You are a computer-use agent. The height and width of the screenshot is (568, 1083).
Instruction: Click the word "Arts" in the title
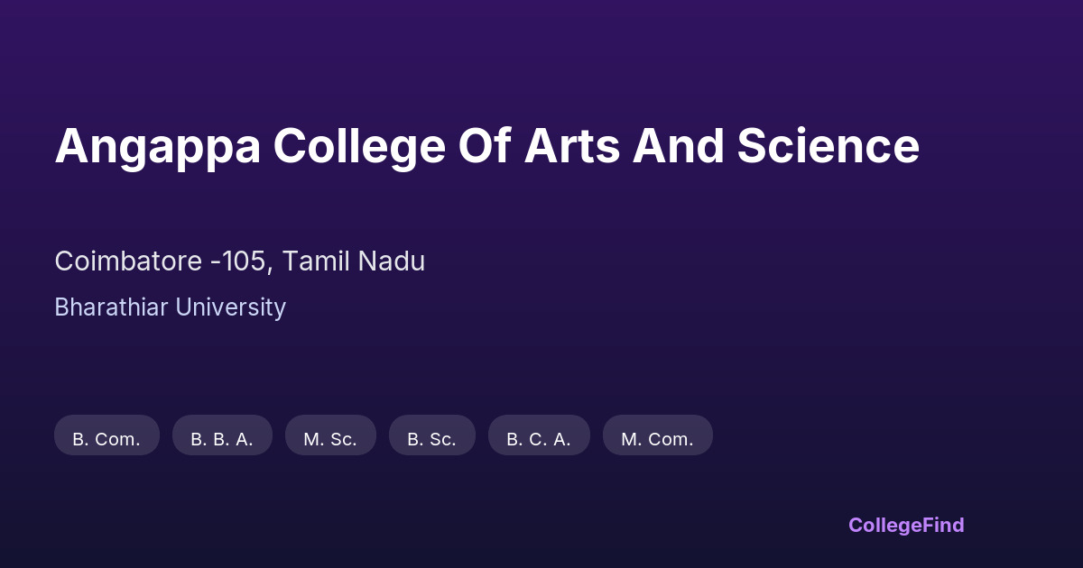coord(571,147)
